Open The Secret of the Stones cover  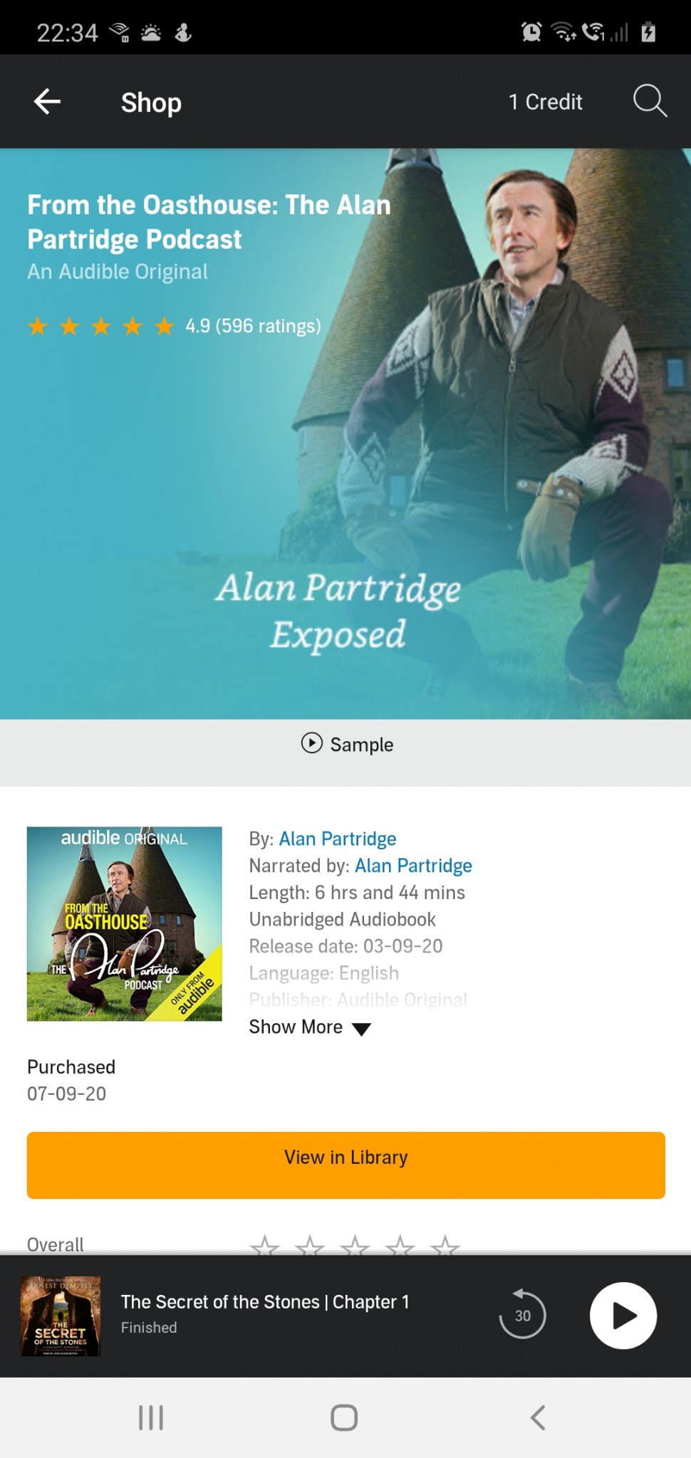(61, 1316)
